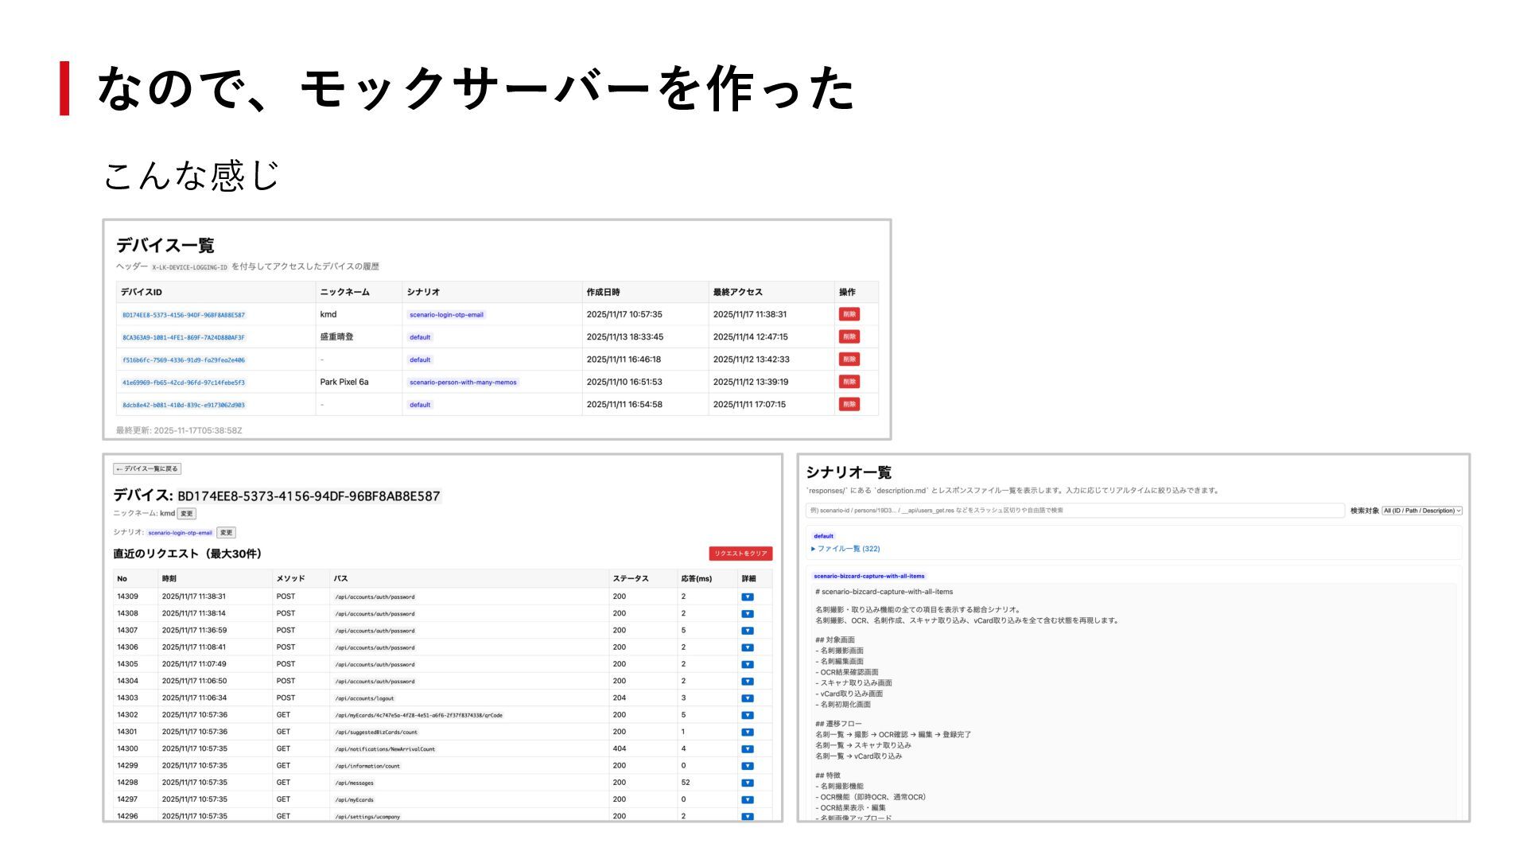
Task: Open details arrow for request 14298
Action: point(747,783)
